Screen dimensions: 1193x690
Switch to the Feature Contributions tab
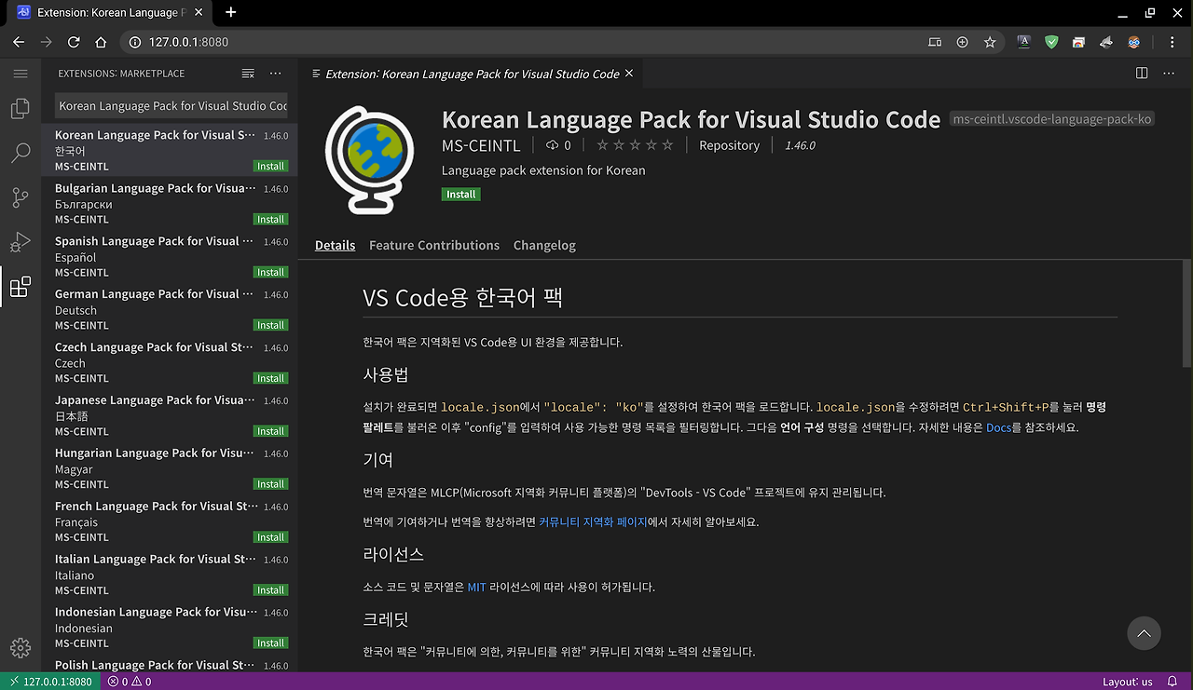tap(434, 245)
